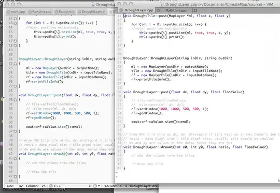280x193 pixels.
Task: Click '// draw the tile' comment in VIM
Action: (x=147, y=164)
